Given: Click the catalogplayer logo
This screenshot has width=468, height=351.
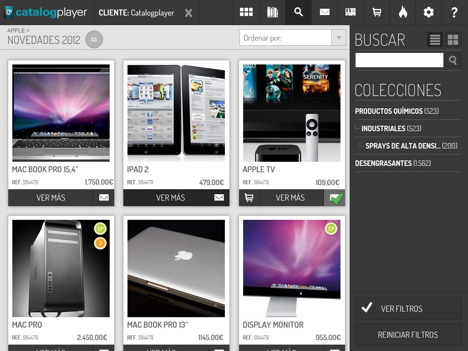Looking at the screenshot, I should 46,12.
